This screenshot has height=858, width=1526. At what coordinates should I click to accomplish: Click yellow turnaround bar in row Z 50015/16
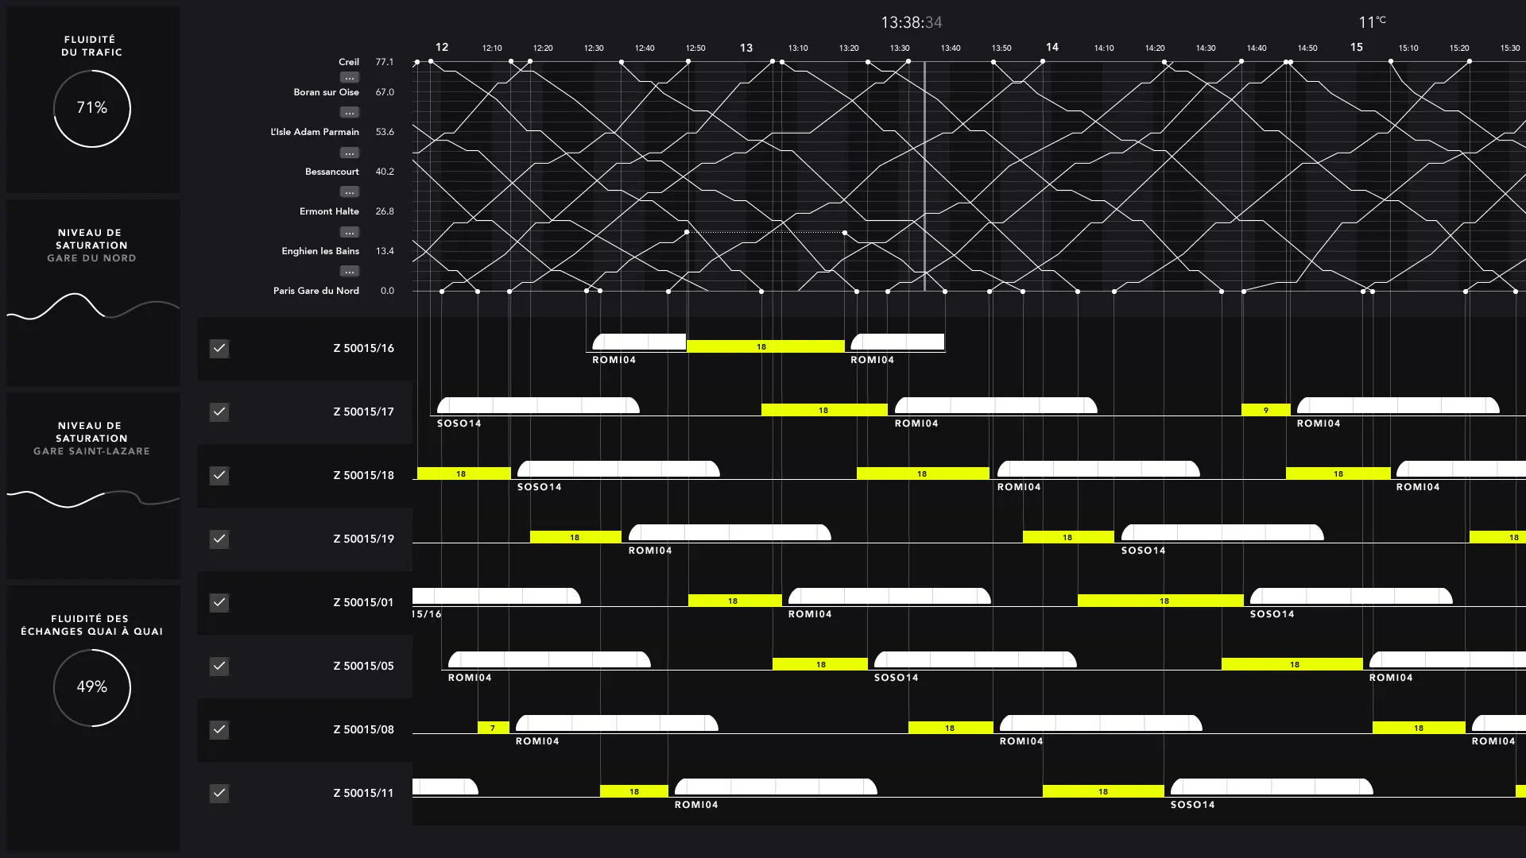tap(765, 346)
